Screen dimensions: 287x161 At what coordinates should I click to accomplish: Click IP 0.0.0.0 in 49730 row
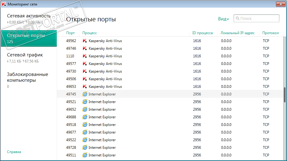pyautogui.click(x=226, y=71)
